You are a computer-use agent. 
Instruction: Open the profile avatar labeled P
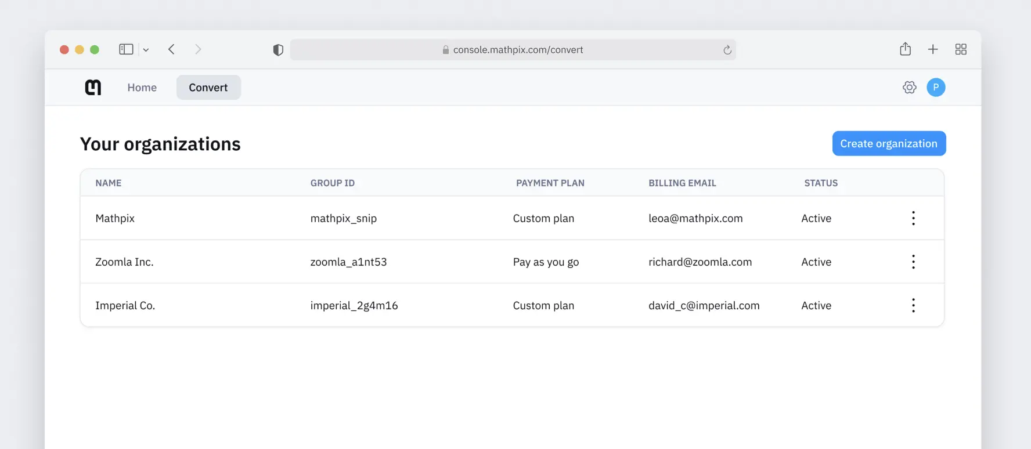click(x=936, y=87)
